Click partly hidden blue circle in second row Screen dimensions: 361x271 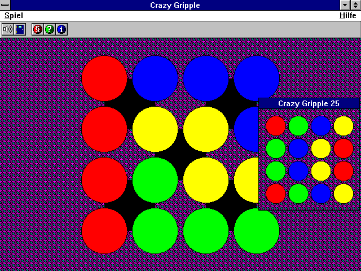pos(246,129)
